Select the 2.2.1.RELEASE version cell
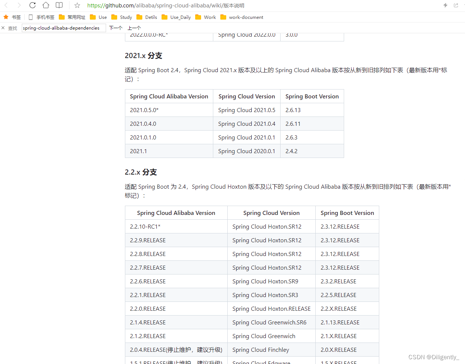This screenshot has height=364, width=465. tap(176, 295)
